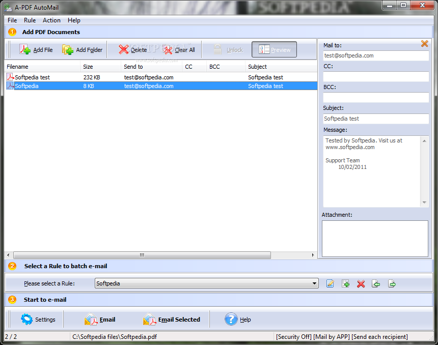Screen dimensions: 438x345
Task: Click the Subject input field
Action: pos(376,119)
